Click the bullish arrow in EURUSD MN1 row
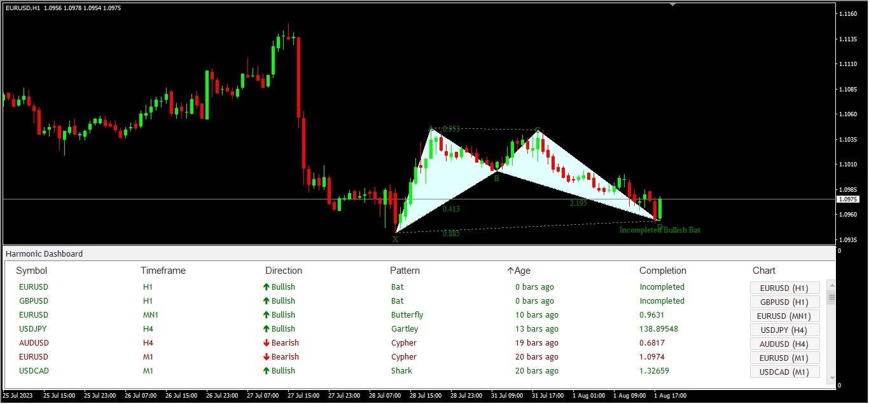 coord(267,315)
